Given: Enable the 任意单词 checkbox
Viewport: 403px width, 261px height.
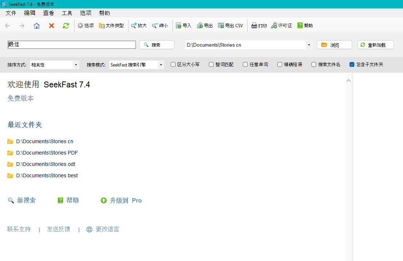Looking at the screenshot, I should click(x=245, y=64).
